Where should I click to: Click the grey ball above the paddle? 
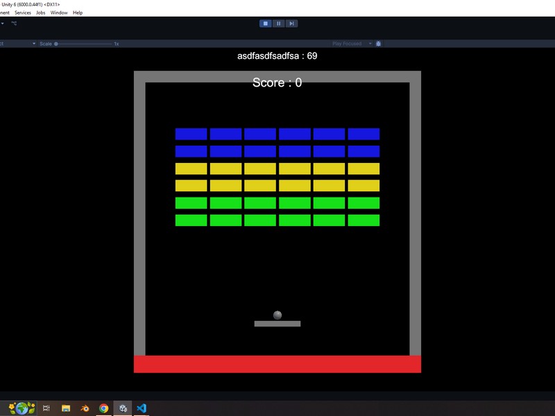[x=277, y=315]
